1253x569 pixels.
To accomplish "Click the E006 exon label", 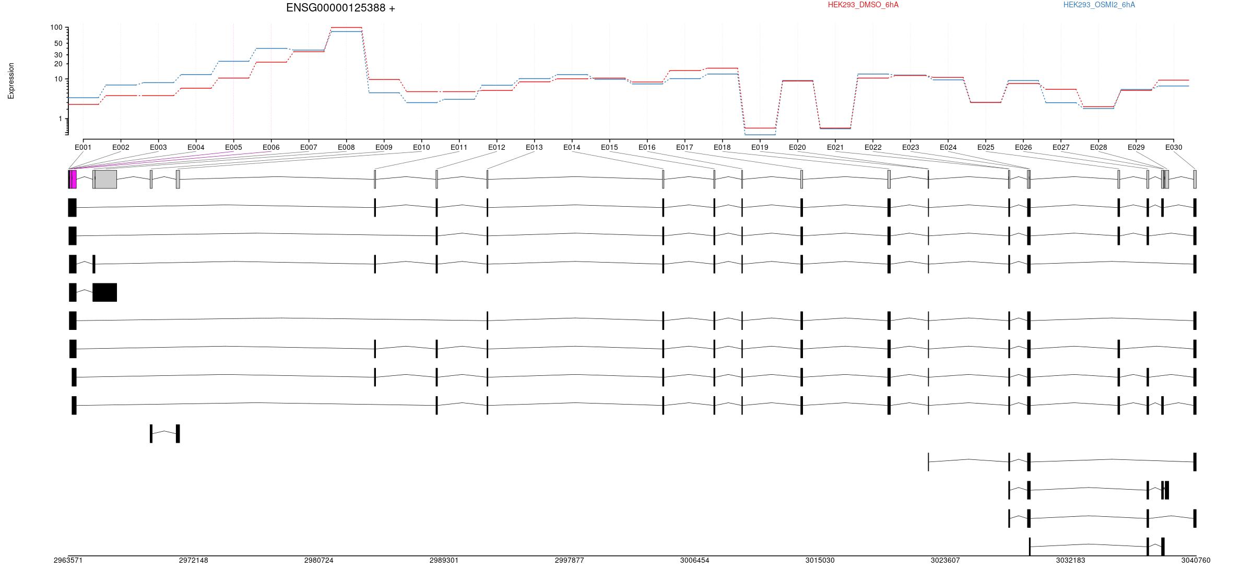I will 271,147.
